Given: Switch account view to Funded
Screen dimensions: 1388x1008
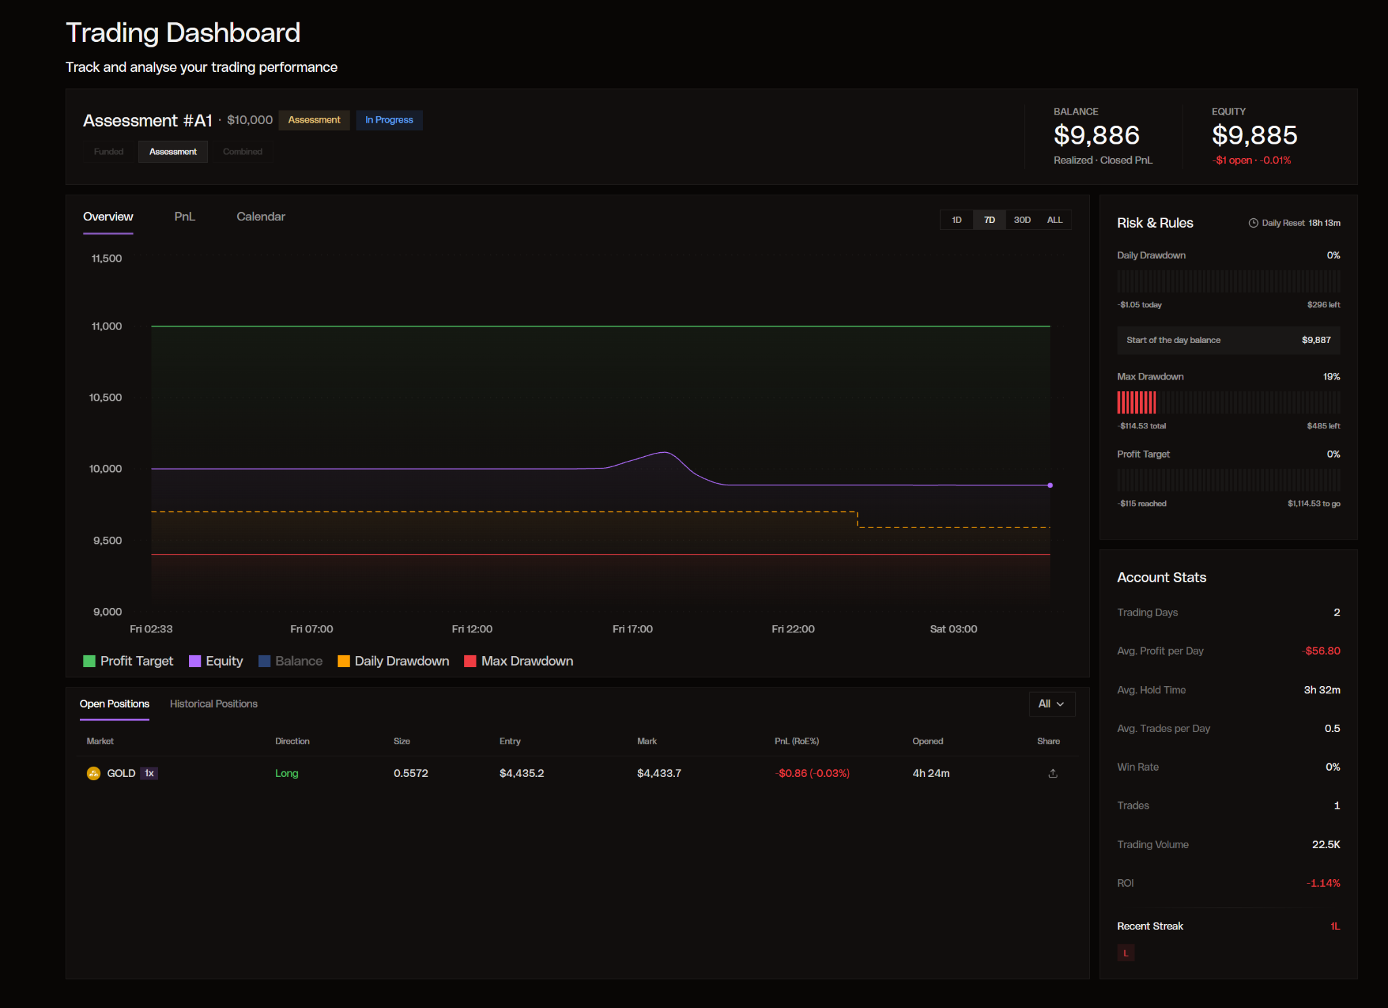Looking at the screenshot, I should point(109,152).
